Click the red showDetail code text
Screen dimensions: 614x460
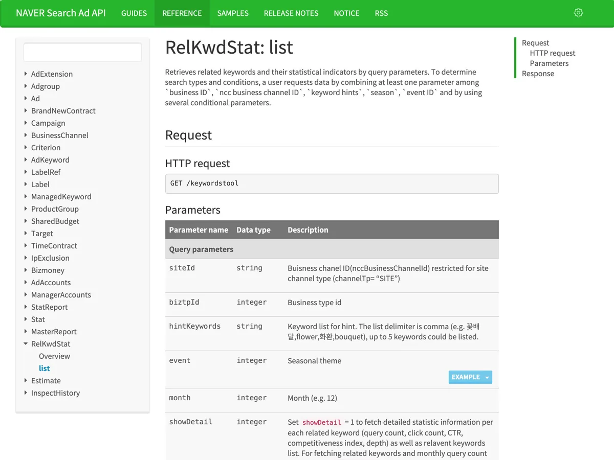321,423
